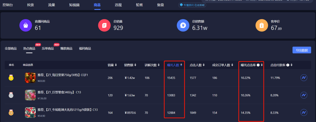Open trend chart for 巨型零食 product row
Image resolution: width=316 pixels, height=122 pixels.
[x=304, y=95]
